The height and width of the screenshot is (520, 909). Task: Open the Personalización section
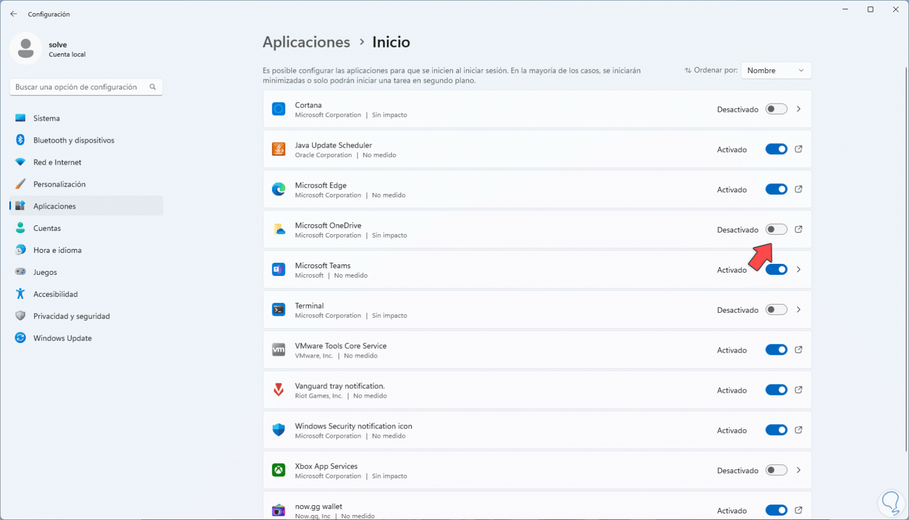click(x=59, y=184)
